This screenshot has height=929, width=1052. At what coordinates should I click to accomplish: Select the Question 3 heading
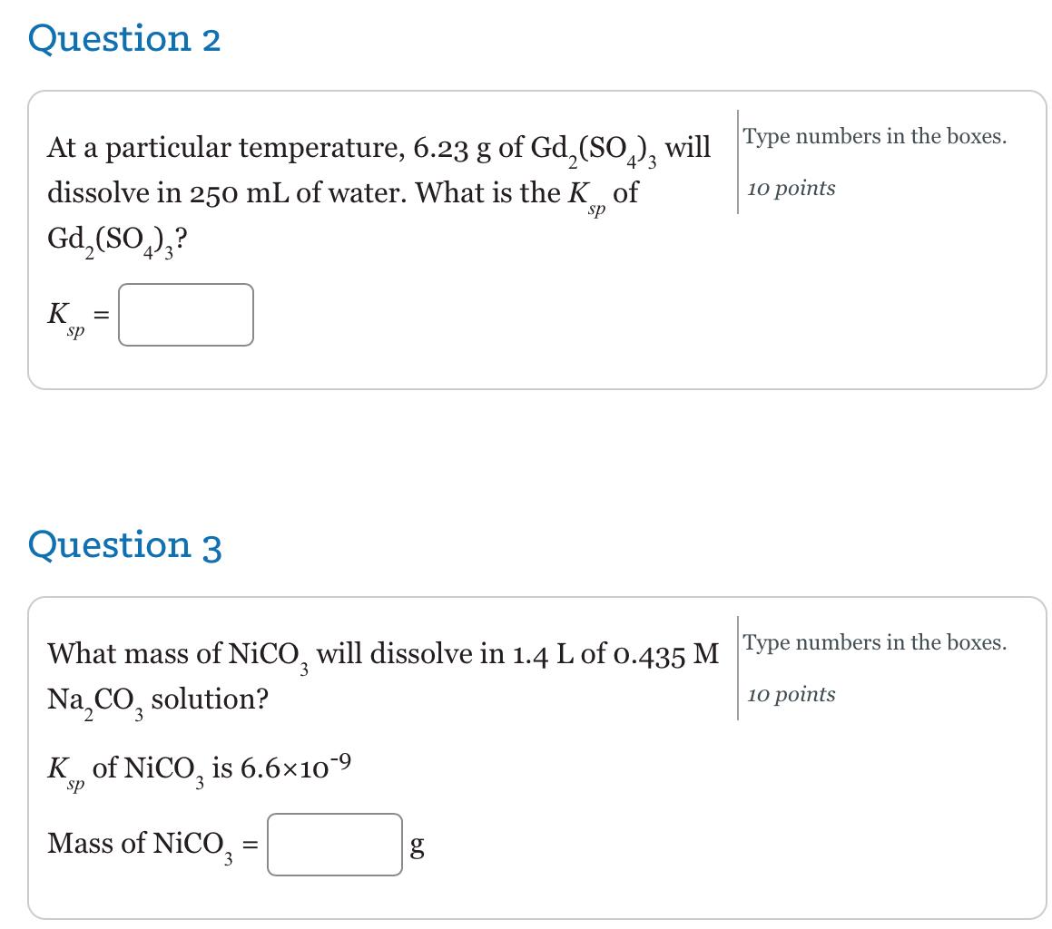point(123,544)
